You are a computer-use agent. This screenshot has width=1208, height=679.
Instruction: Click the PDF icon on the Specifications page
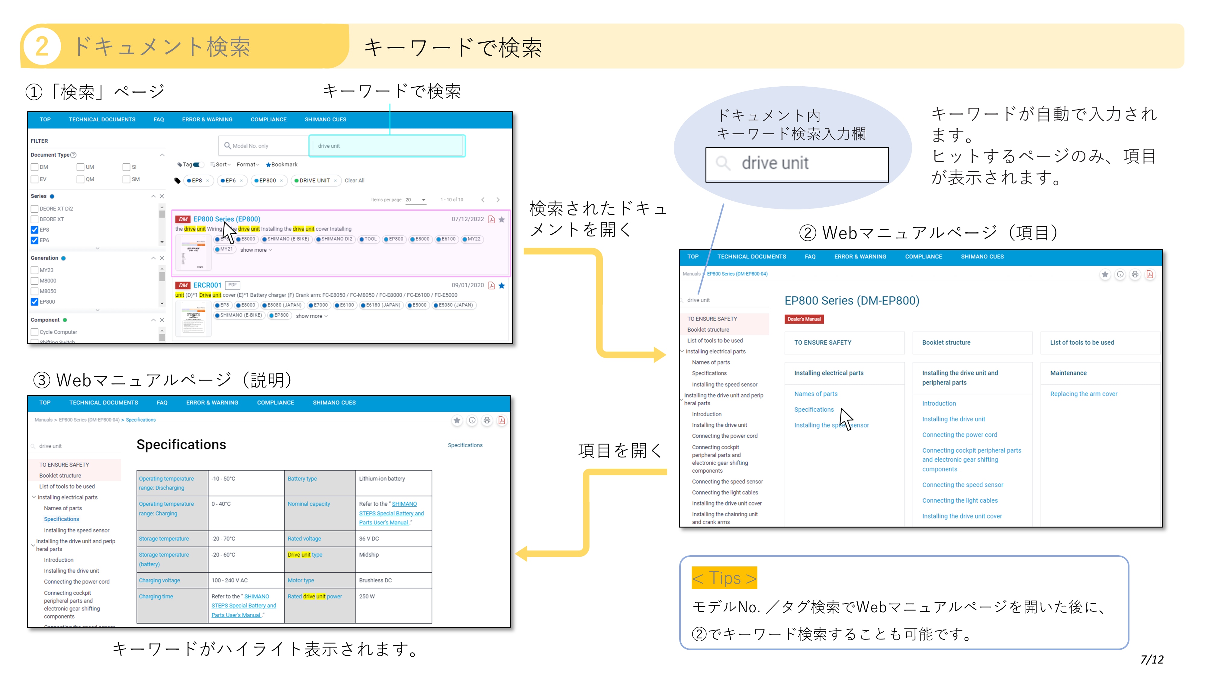point(502,420)
